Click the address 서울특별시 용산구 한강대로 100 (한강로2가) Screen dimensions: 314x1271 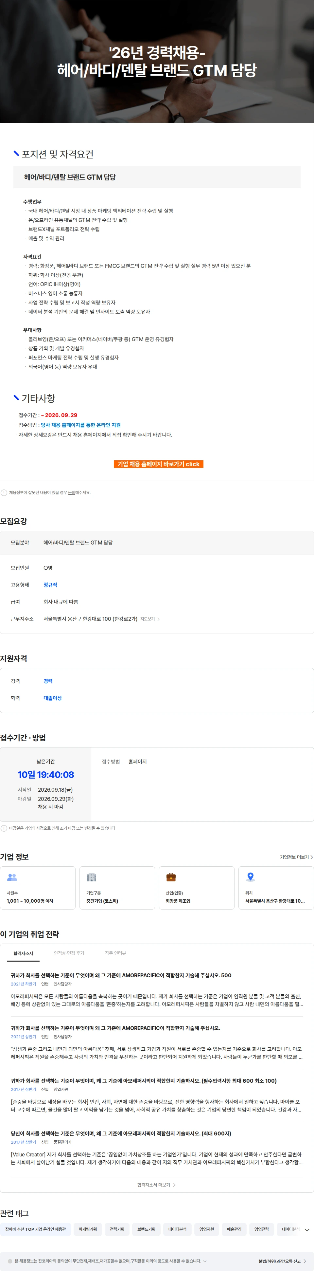pos(90,619)
